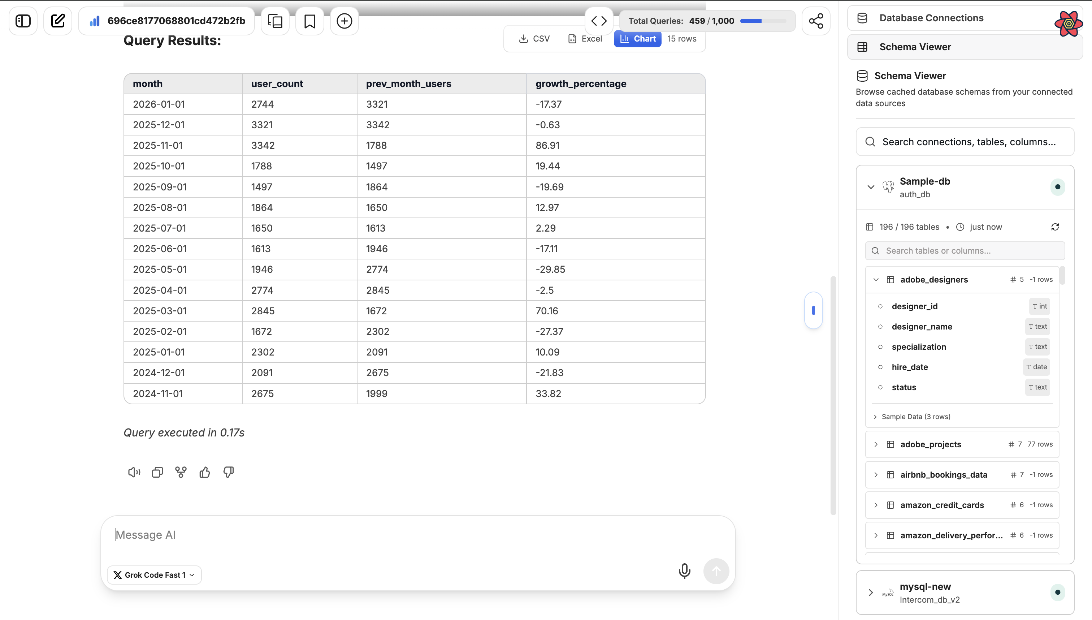This screenshot has width=1092, height=620.
Task: Bookmark this query conversation
Action: [310, 21]
